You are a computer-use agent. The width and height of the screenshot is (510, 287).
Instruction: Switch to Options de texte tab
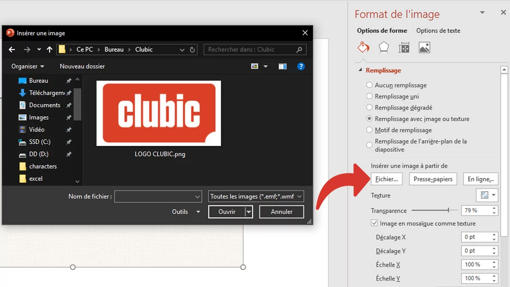[438, 31]
